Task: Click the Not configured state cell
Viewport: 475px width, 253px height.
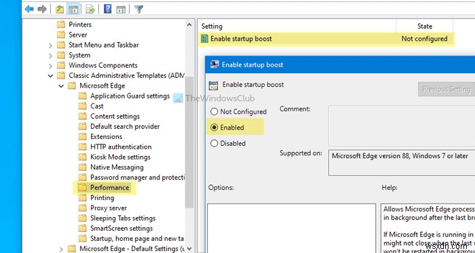Action: coord(424,39)
